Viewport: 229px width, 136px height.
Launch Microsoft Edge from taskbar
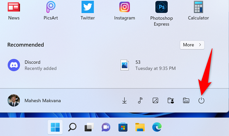[157, 127]
